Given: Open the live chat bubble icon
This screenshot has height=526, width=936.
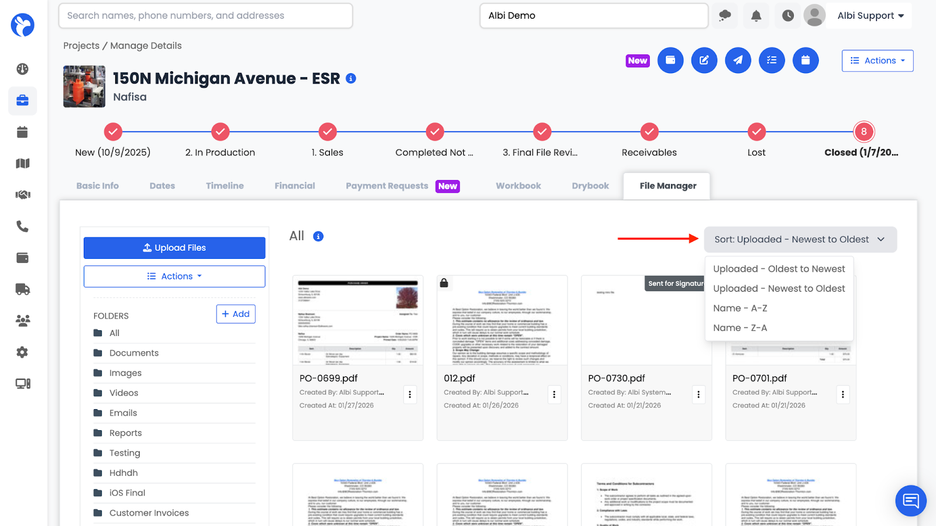Looking at the screenshot, I should tap(911, 501).
